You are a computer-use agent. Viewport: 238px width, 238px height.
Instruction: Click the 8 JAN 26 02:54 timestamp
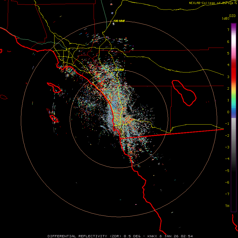pyautogui.click(x=177, y=236)
